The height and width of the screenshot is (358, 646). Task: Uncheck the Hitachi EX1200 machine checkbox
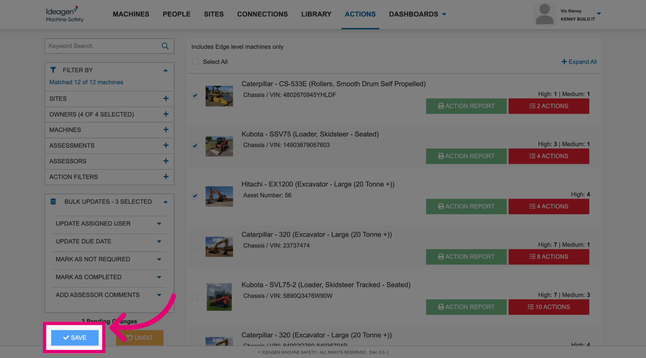click(195, 196)
